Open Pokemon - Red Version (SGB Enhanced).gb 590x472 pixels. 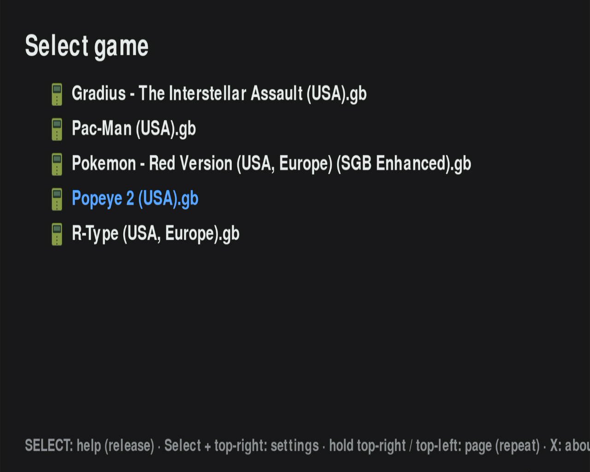271,164
